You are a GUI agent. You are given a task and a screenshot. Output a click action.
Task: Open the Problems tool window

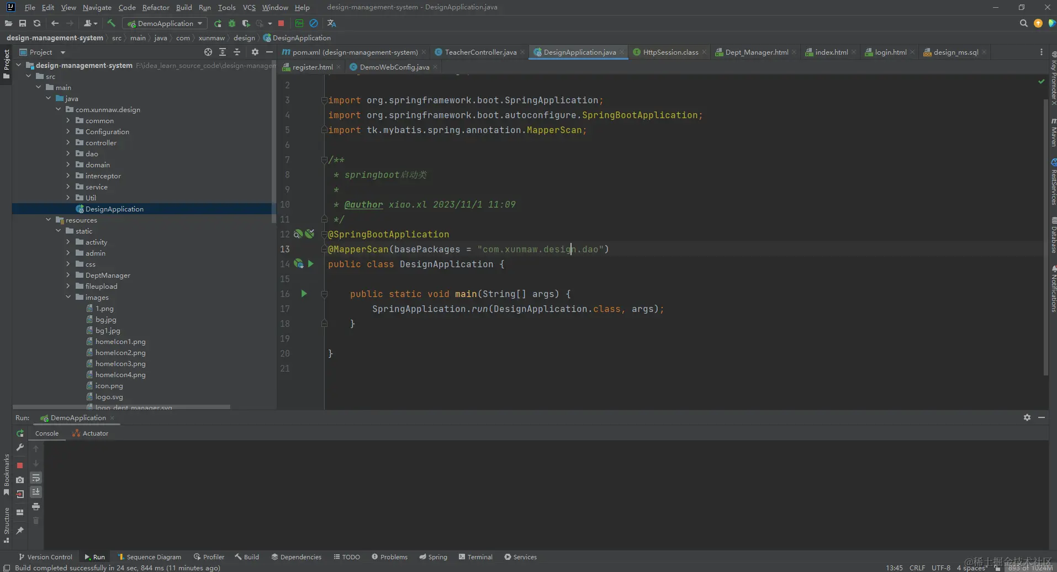click(x=390, y=557)
